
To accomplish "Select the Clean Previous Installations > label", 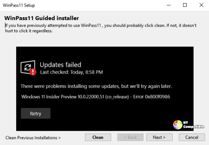I will pyautogui.click(x=33, y=138).
